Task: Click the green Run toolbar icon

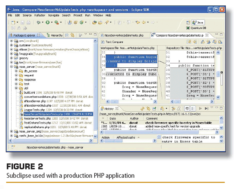Action: 48,23
